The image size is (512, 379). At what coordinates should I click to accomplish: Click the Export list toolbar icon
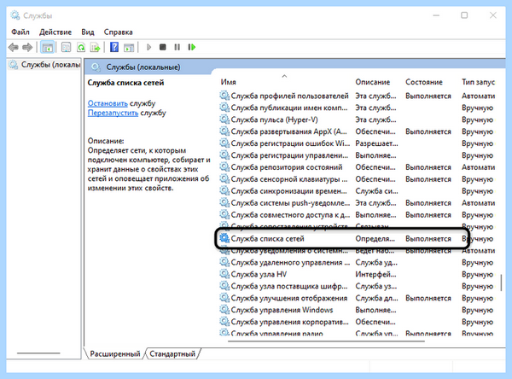coord(96,48)
